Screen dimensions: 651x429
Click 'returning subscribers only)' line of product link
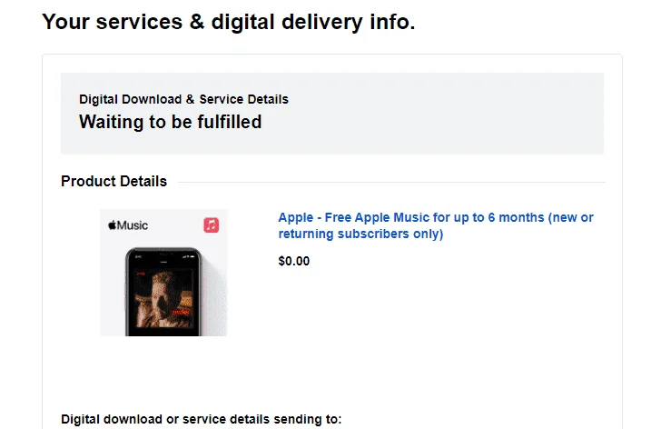point(360,234)
